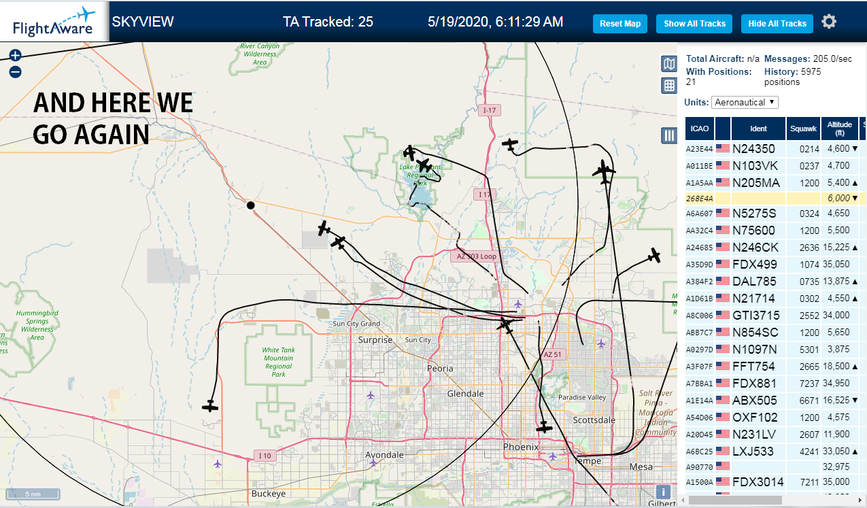
Task: Click the grid overlay icon beside the sidebar
Action: tap(669, 86)
